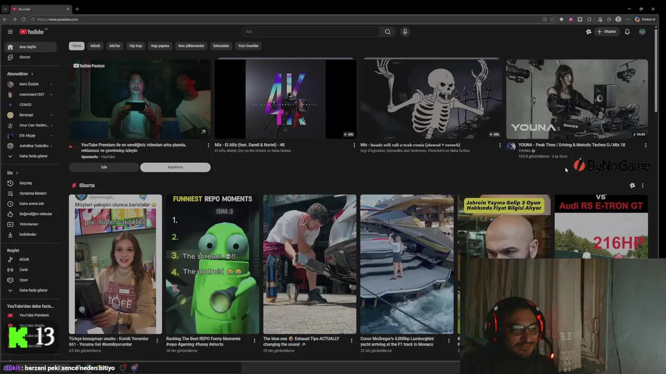
Task: Open Geçmiş history icon
Action: point(10,183)
